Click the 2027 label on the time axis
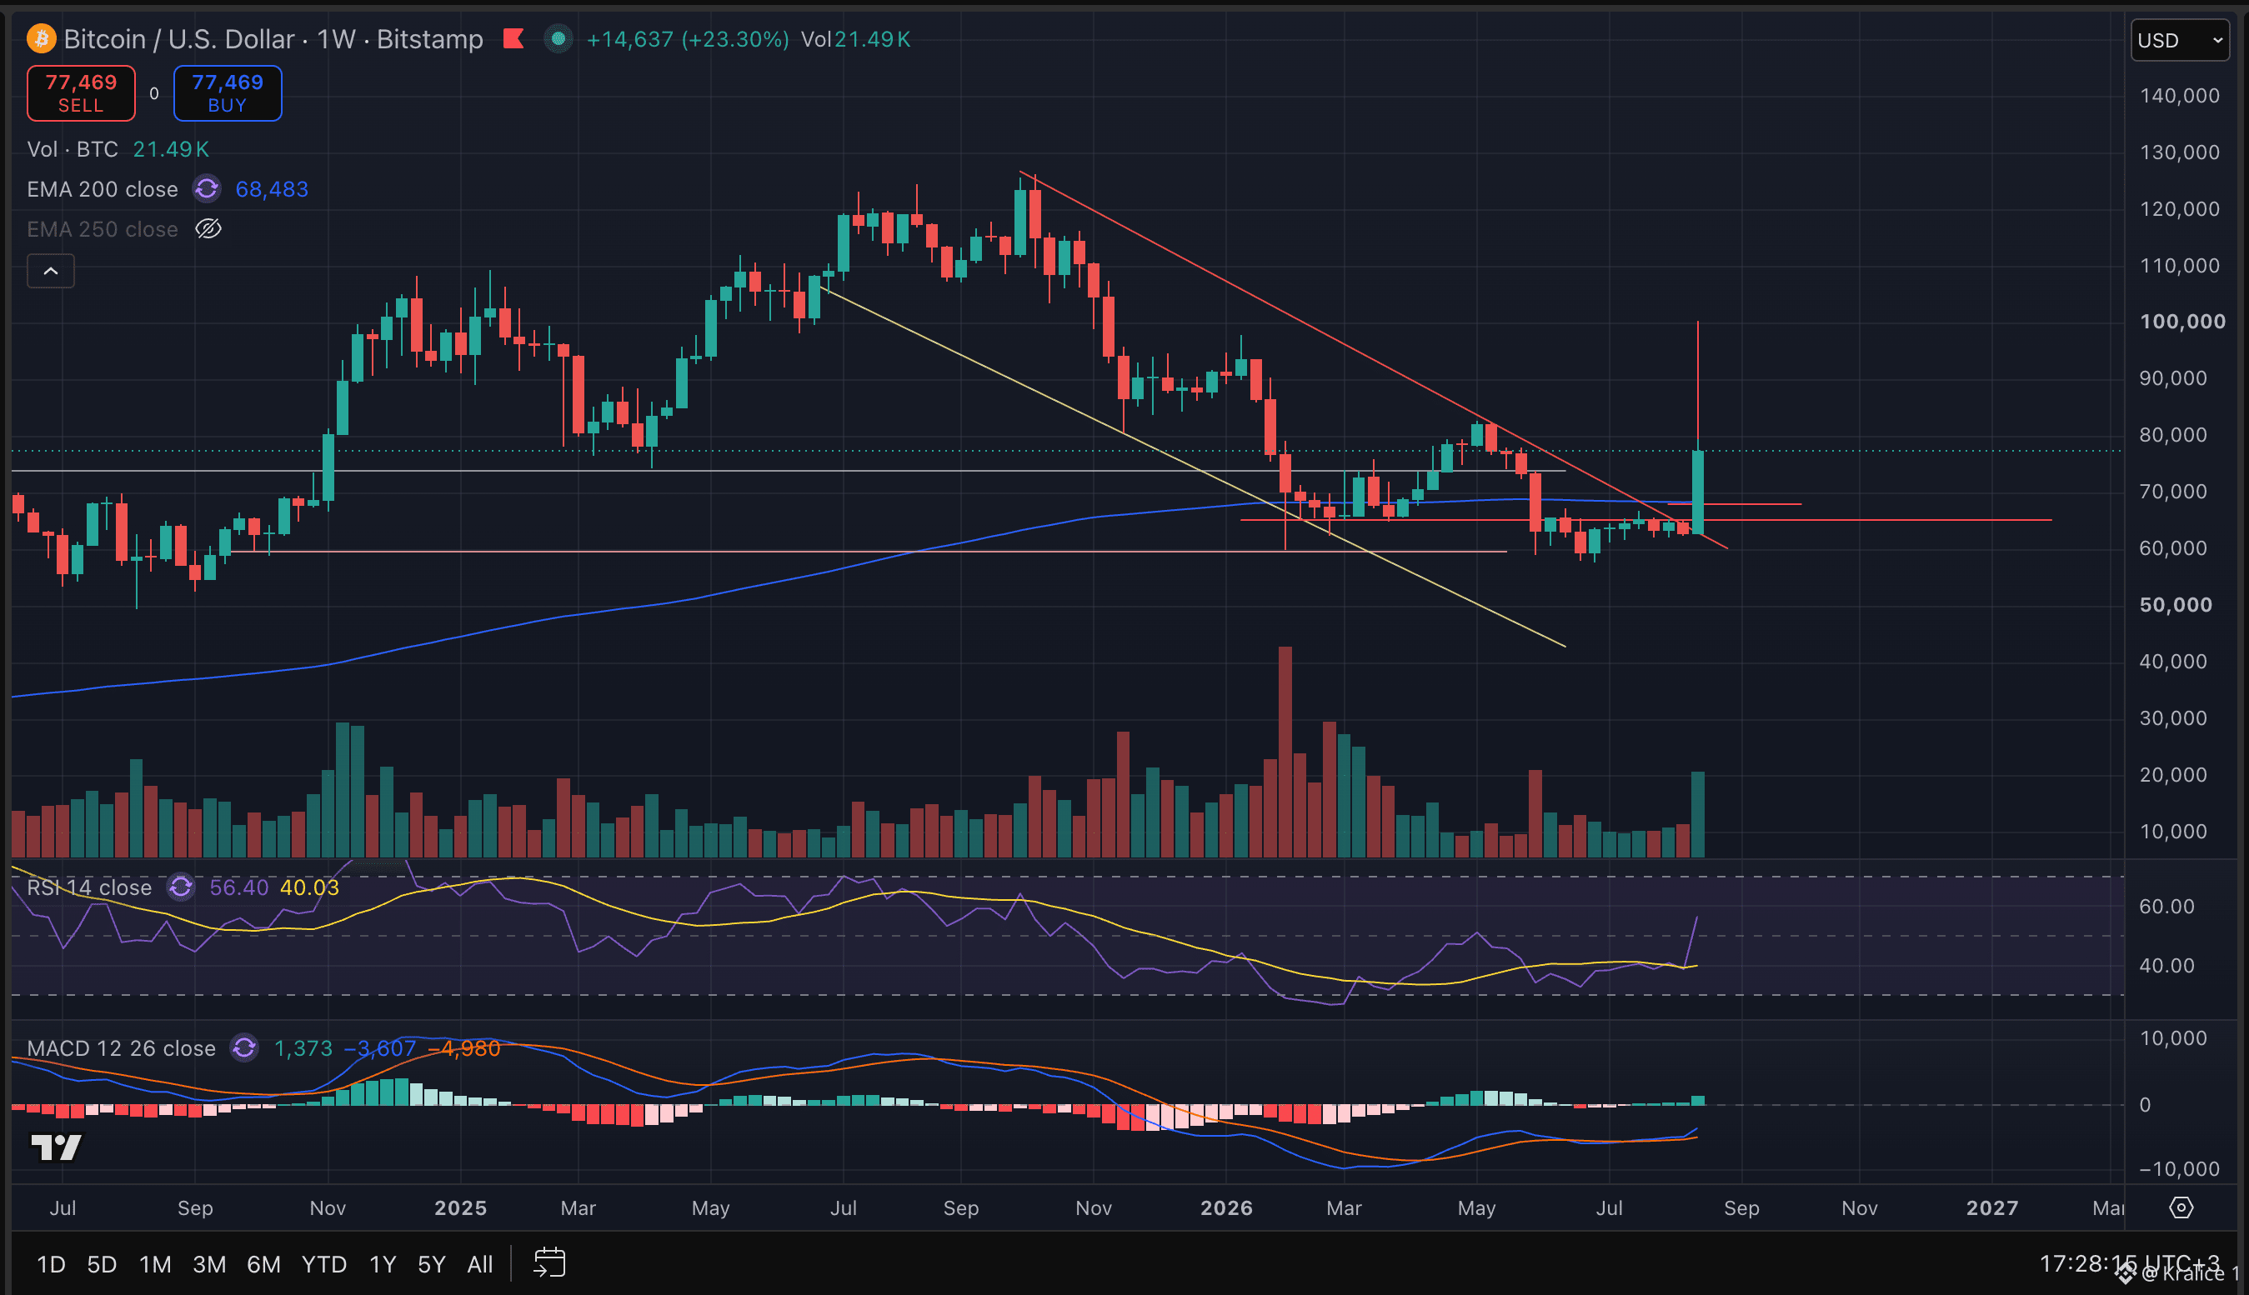This screenshot has height=1295, width=2249. [1992, 1207]
